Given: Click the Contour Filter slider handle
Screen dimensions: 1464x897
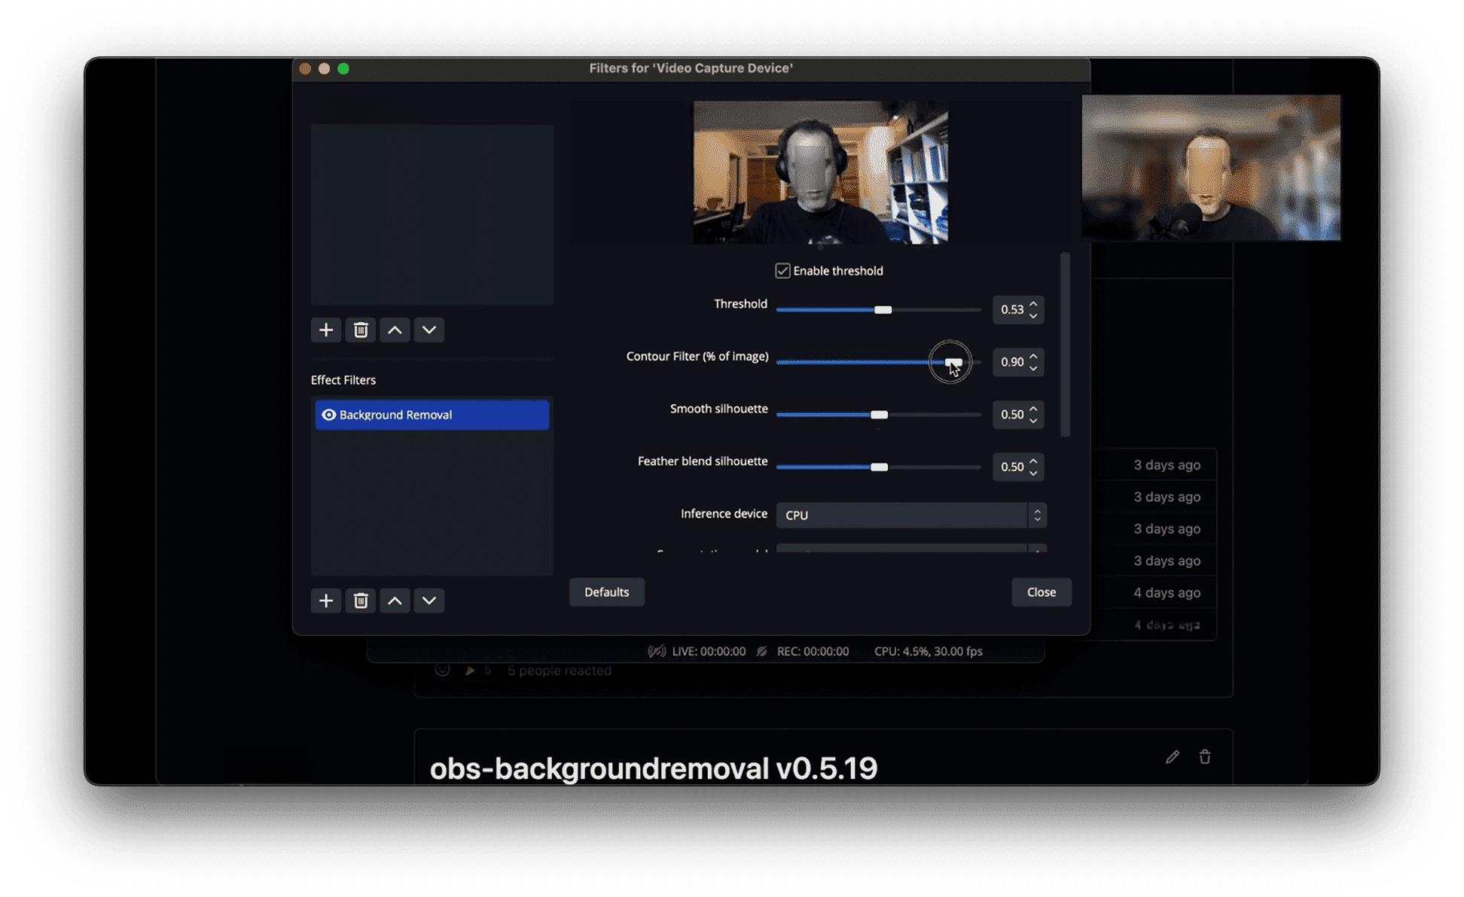Looking at the screenshot, I should pyautogui.click(x=954, y=362).
